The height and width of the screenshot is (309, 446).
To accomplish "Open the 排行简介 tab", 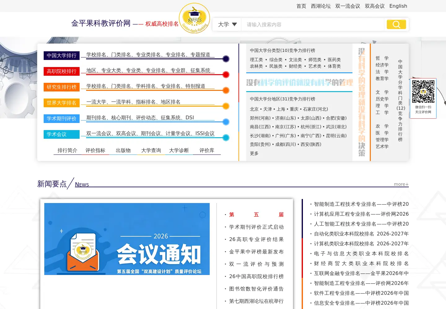I will coord(68,150).
